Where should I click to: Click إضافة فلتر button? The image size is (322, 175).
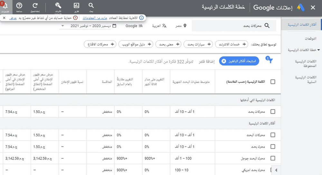pos(206,62)
